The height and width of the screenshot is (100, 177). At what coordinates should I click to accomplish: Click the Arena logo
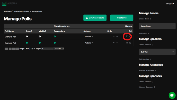[x=10, y=4]
